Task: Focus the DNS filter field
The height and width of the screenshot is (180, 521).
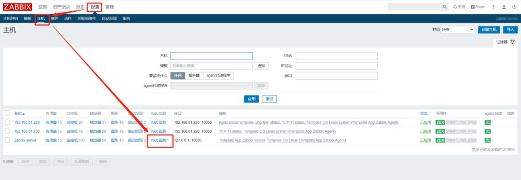Action: point(336,56)
